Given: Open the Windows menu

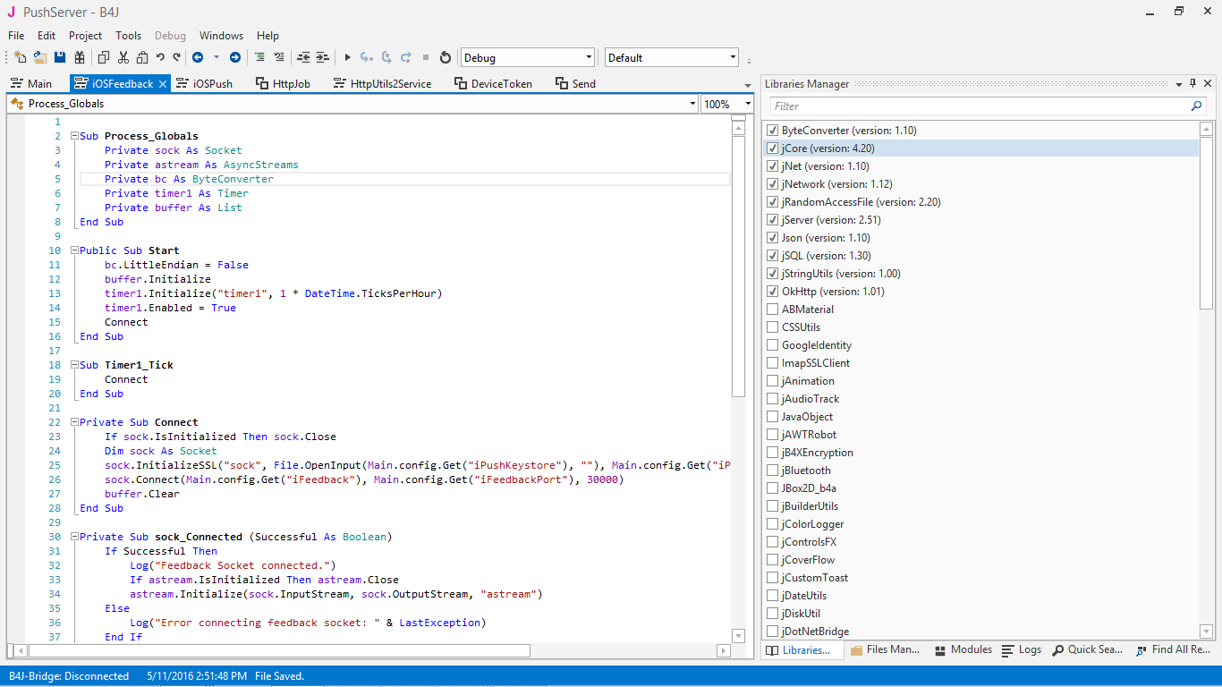Looking at the screenshot, I should [x=221, y=36].
